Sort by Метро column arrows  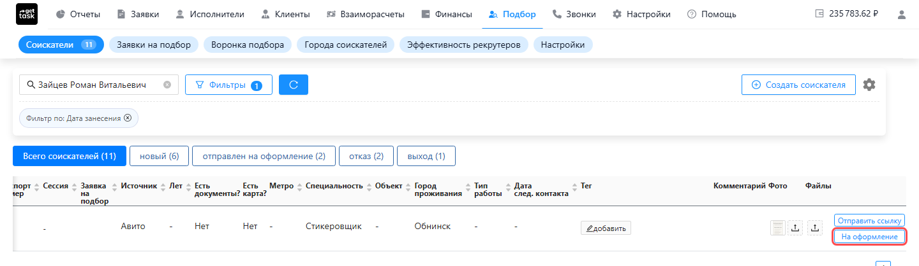point(299,186)
